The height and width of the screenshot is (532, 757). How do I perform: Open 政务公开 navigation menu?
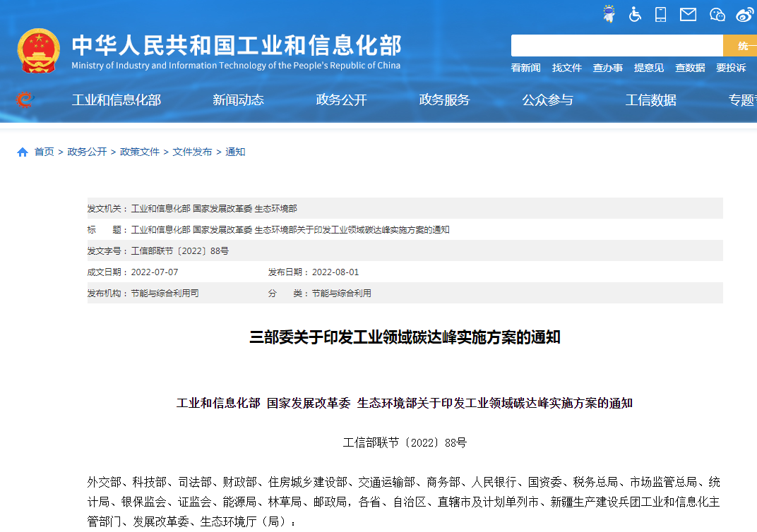coord(341,100)
